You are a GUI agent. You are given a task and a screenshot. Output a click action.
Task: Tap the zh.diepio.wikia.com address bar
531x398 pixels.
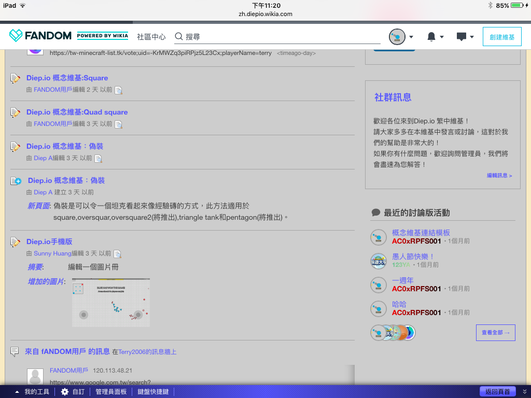point(265,14)
